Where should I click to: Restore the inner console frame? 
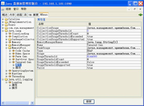click(135, 9)
